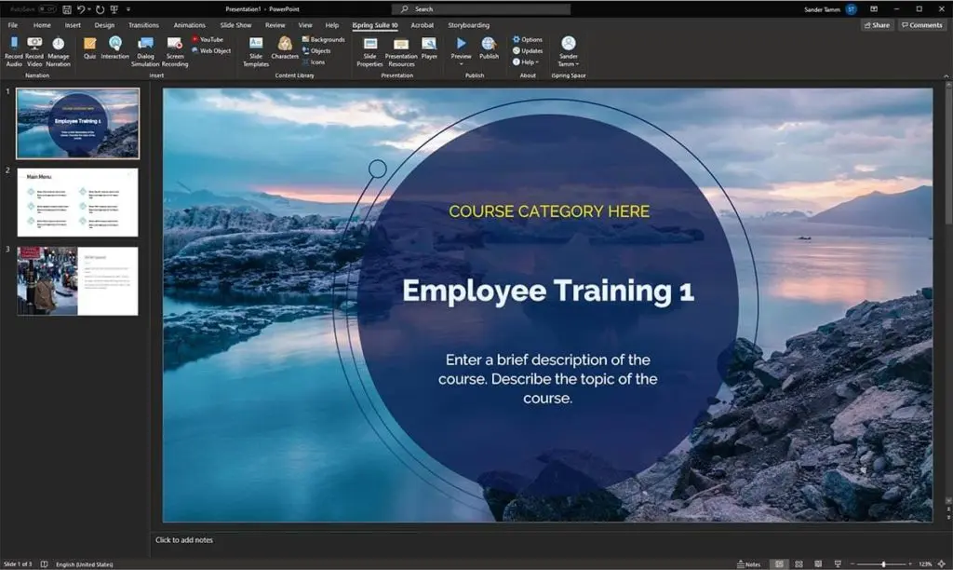Open iSpring Options
This screenshot has width=953, height=570.
(527, 39)
